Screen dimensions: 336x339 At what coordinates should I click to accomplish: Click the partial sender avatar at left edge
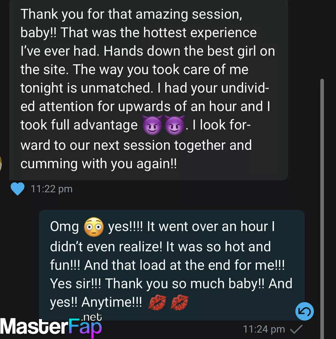(1, 164)
